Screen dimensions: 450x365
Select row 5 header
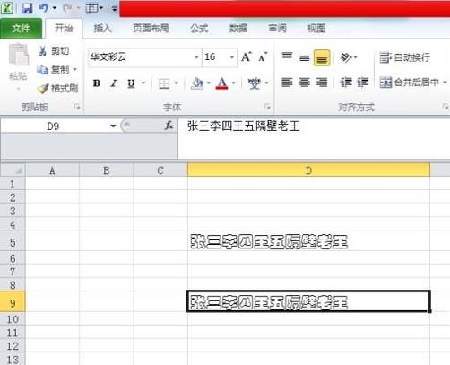coord(13,241)
